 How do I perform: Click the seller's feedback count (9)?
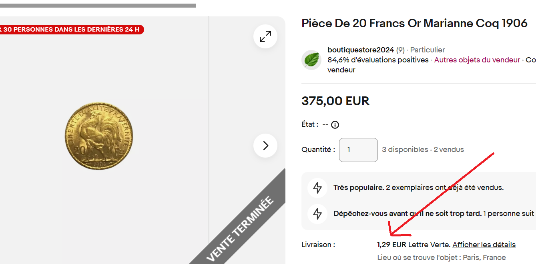(400, 50)
